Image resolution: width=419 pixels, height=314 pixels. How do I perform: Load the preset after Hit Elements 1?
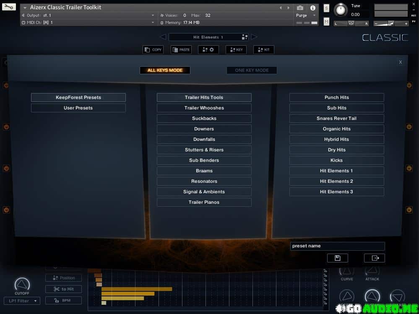tap(254, 37)
